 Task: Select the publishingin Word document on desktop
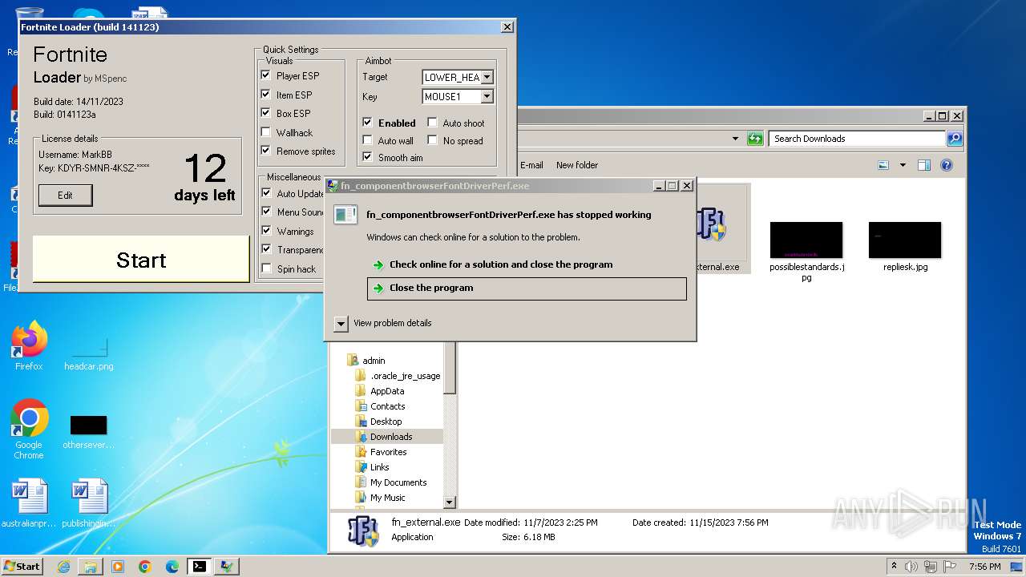coord(89,503)
